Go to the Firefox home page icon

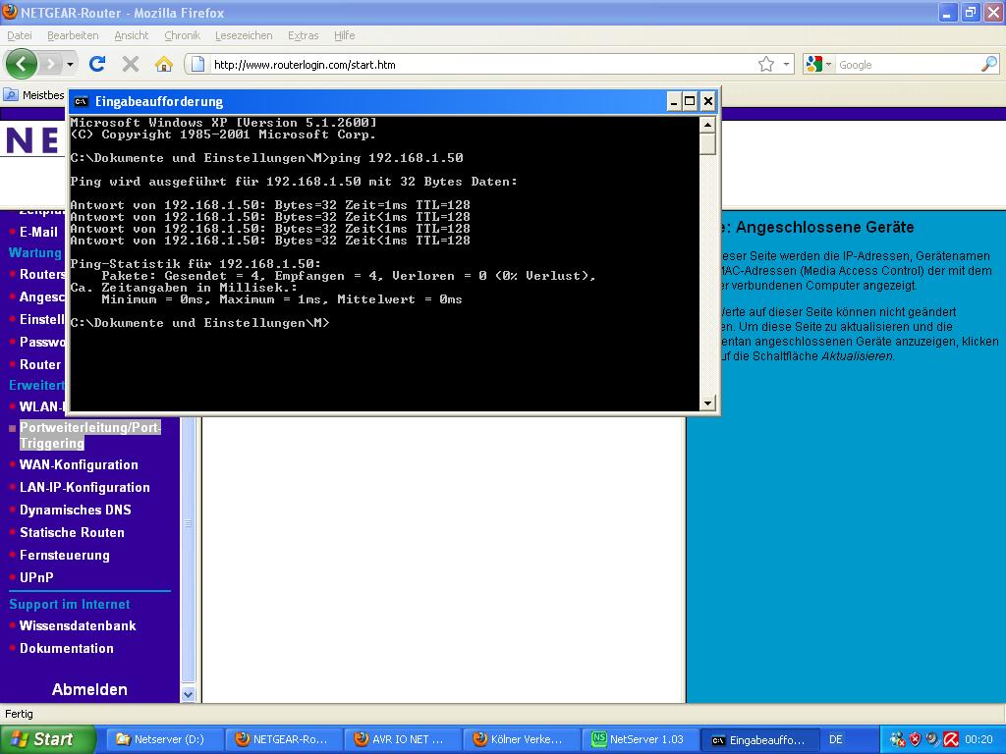point(164,64)
